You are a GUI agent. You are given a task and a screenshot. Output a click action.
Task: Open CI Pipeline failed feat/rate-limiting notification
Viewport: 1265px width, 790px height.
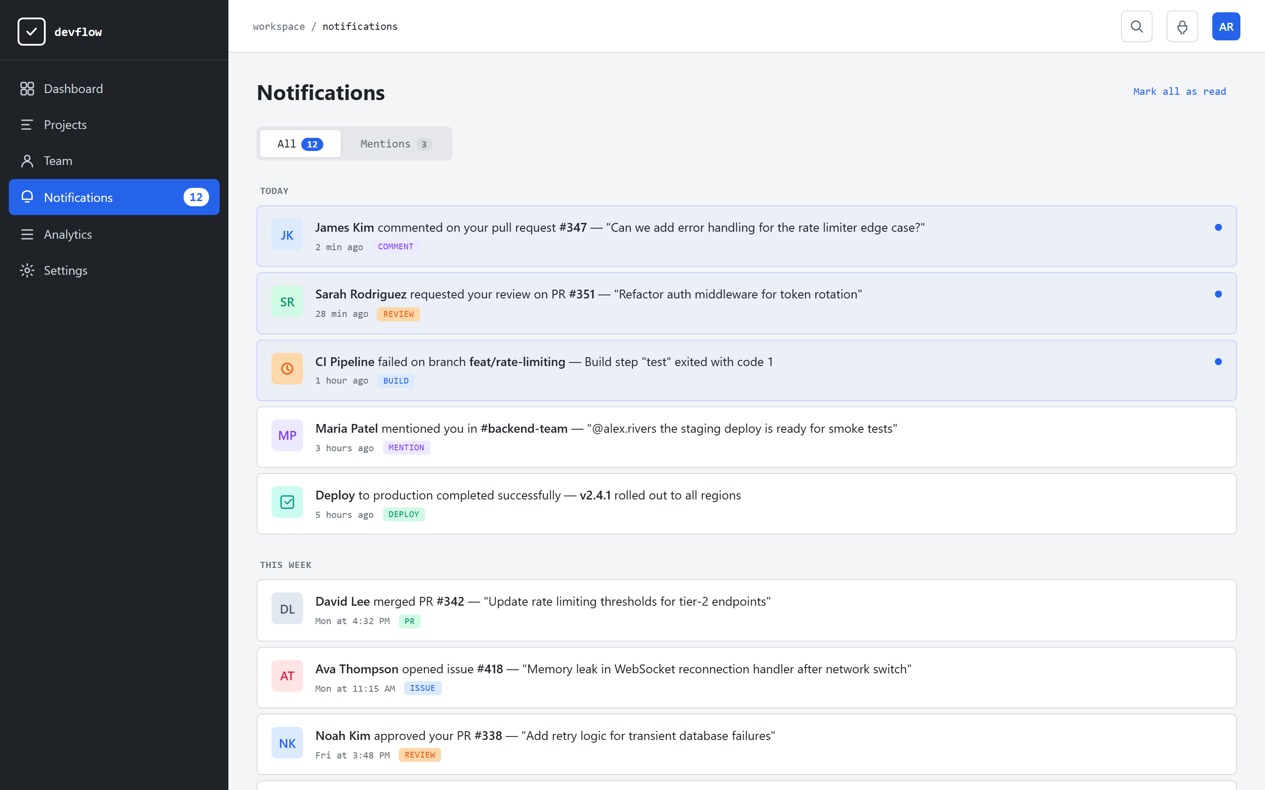[x=746, y=370]
